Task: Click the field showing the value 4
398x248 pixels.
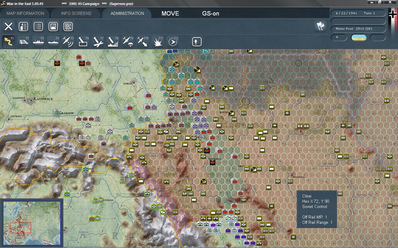Action: [x=339, y=38]
